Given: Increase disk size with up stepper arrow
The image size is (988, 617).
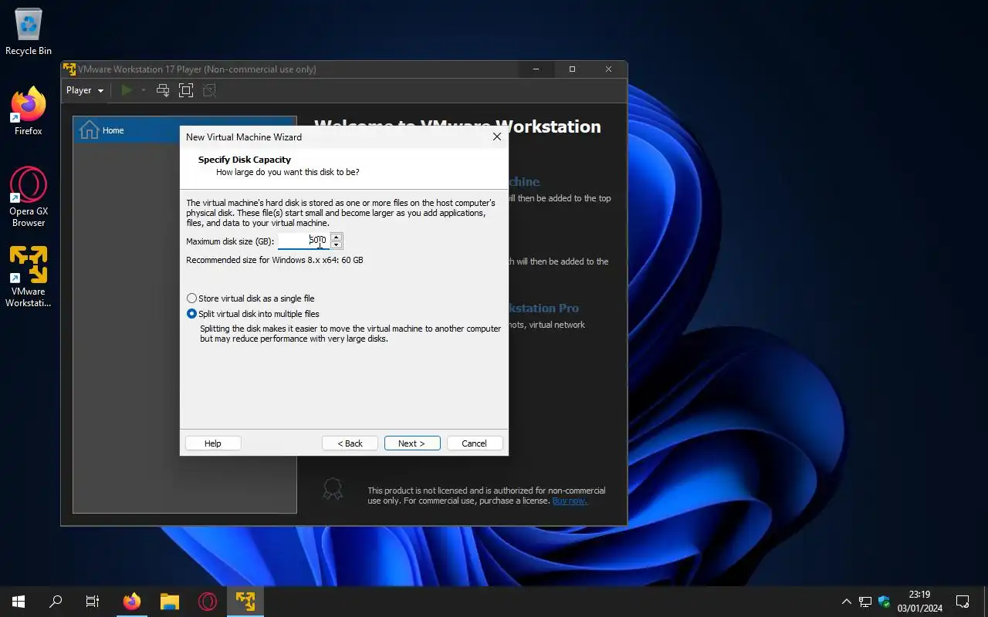Looking at the screenshot, I should 336,237.
